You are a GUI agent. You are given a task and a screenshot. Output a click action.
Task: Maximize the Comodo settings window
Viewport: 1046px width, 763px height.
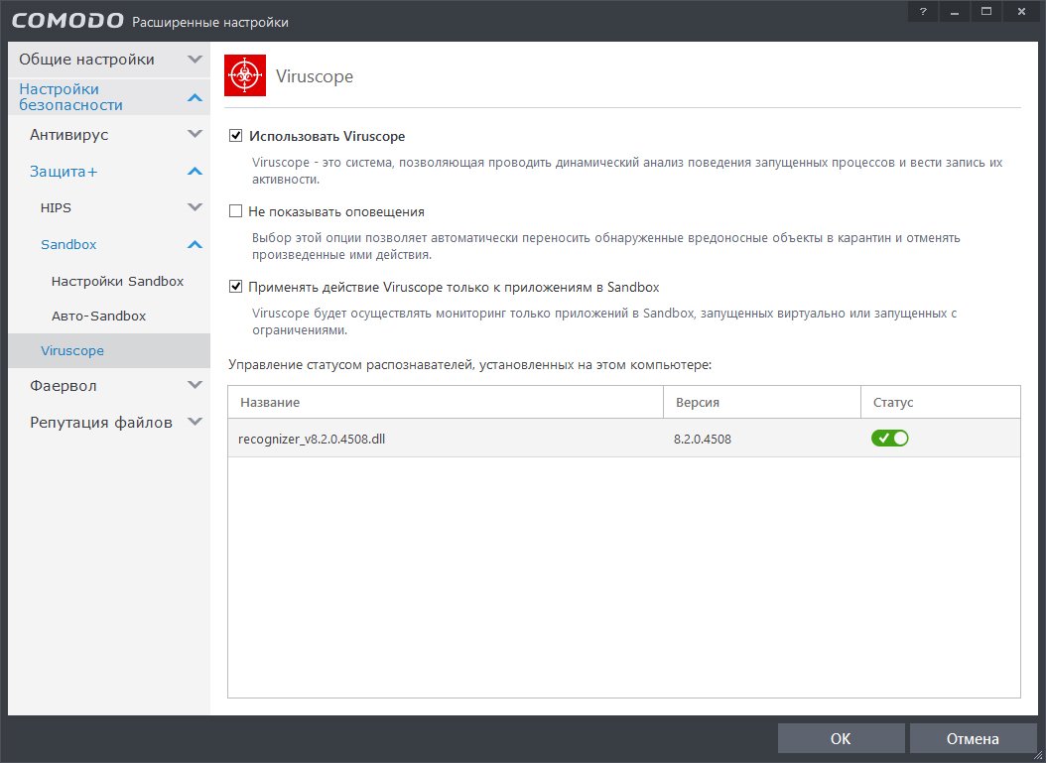986,11
